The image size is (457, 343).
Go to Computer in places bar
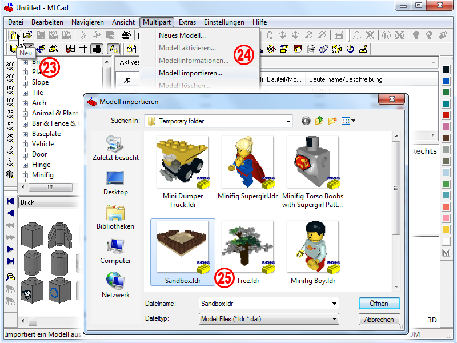coord(115,252)
